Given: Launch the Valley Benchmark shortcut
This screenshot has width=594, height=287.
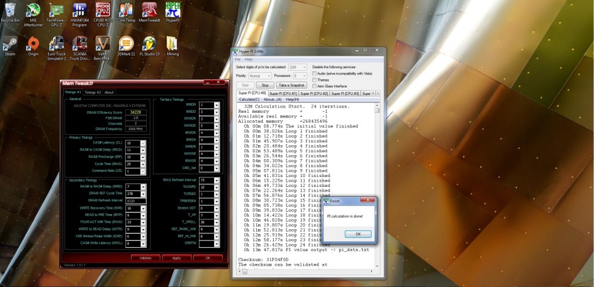Looking at the screenshot, I should pyautogui.click(x=103, y=49).
